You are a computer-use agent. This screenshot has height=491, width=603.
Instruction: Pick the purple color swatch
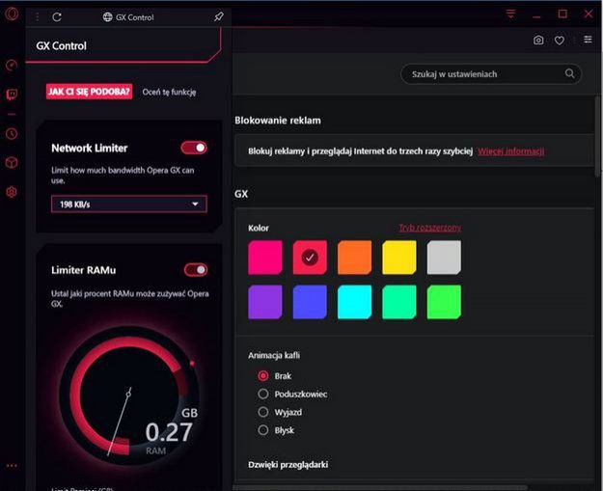pos(265,302)
